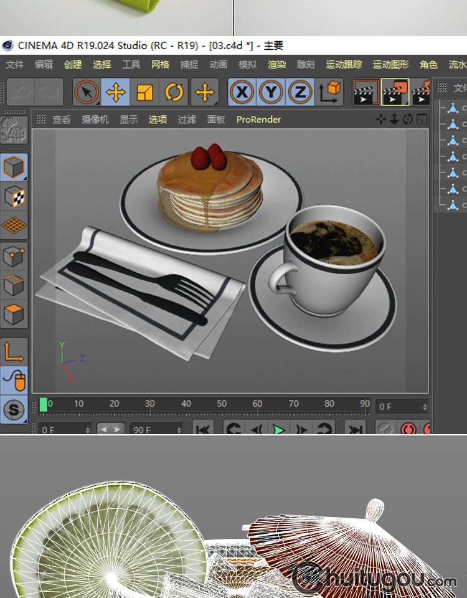This screenshot has width=467, height=598.
Task: Toggle the Y axis lock
Action: [x=271, y=93]
